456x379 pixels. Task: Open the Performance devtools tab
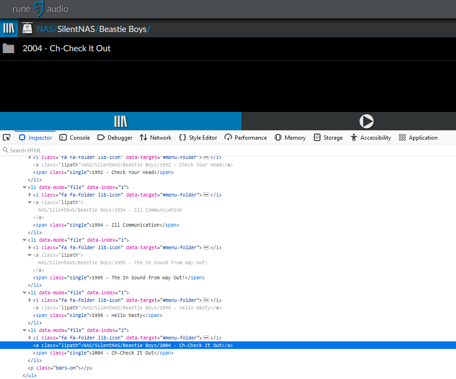click(246, 137)
